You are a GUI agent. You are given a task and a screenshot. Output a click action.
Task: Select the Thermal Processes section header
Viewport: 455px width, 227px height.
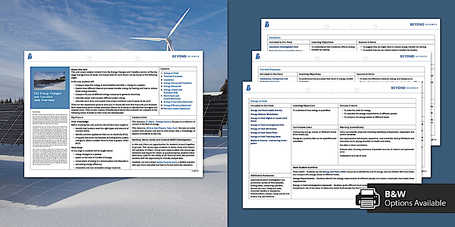point(270,69)
